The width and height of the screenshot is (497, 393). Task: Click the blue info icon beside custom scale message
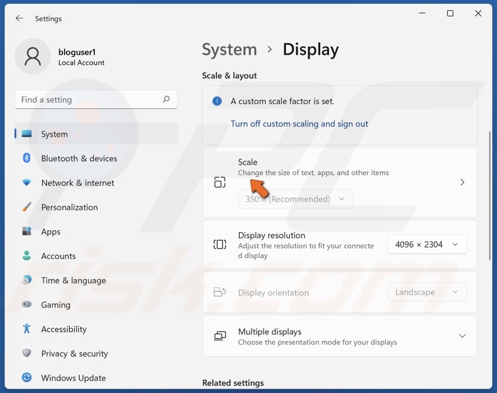[x=217, y=101]
